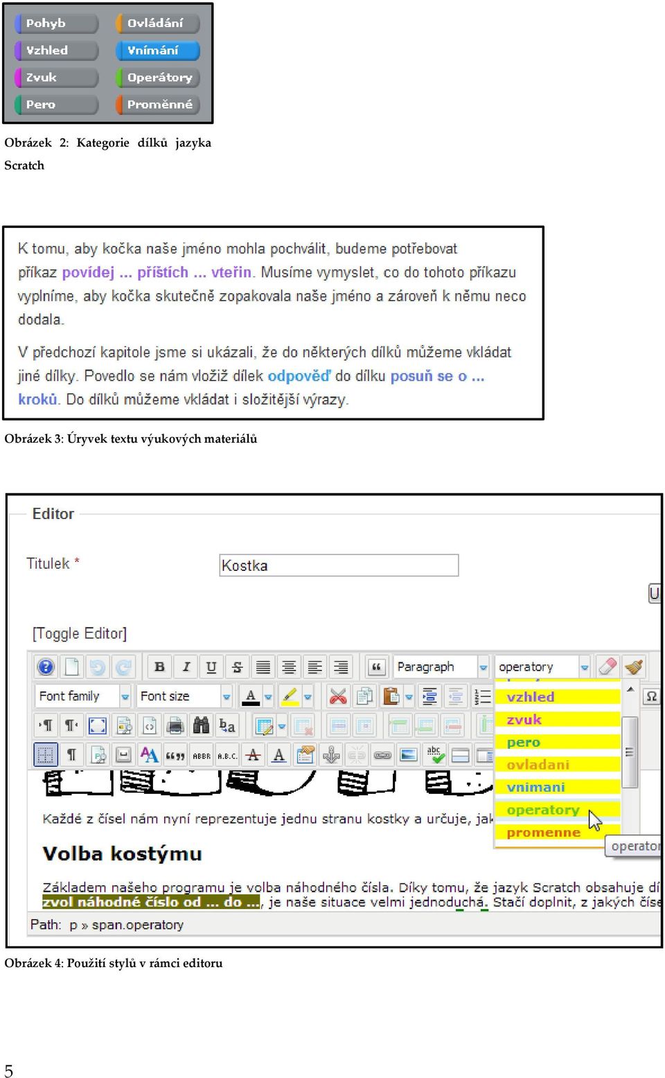Viewport: 665px width, 1078px height.
Task: Open the Paragraph format dropdown
Action: 441,666
